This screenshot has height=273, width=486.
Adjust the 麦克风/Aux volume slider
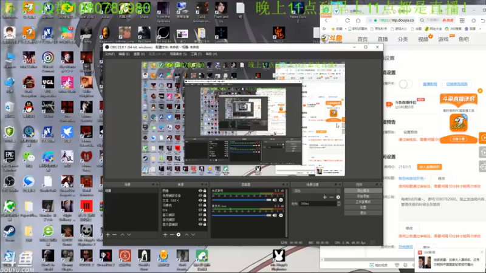(242, 215)
